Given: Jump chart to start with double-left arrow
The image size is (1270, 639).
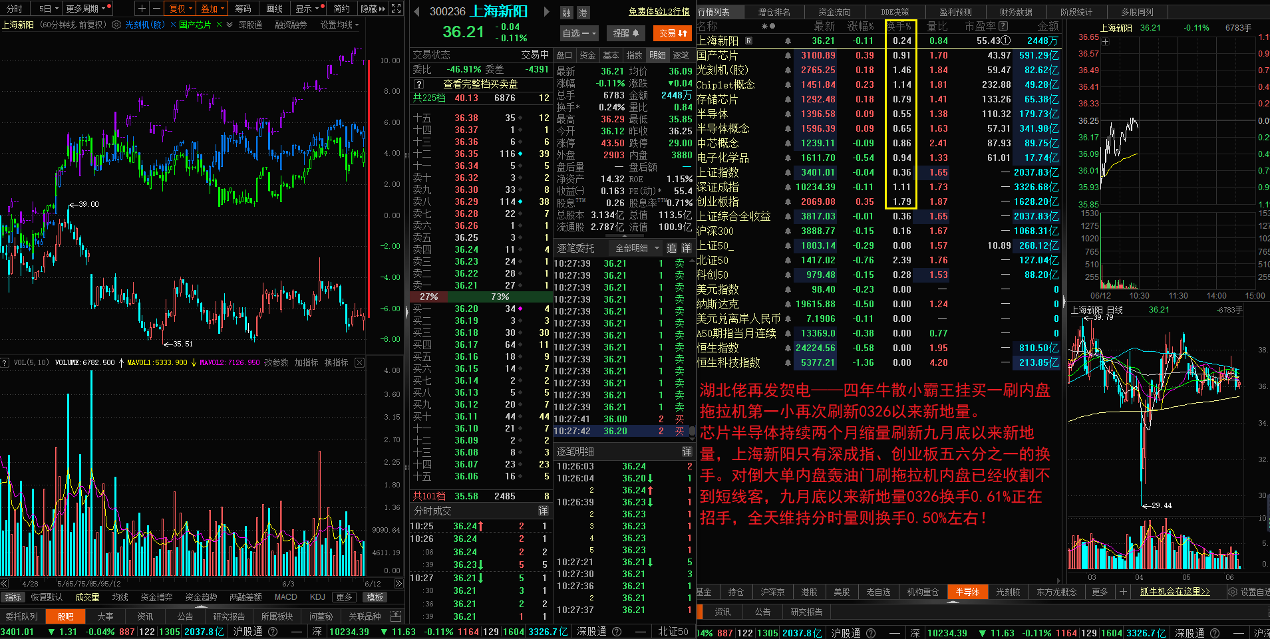Looking at the screenshot, I should (4, 583).
